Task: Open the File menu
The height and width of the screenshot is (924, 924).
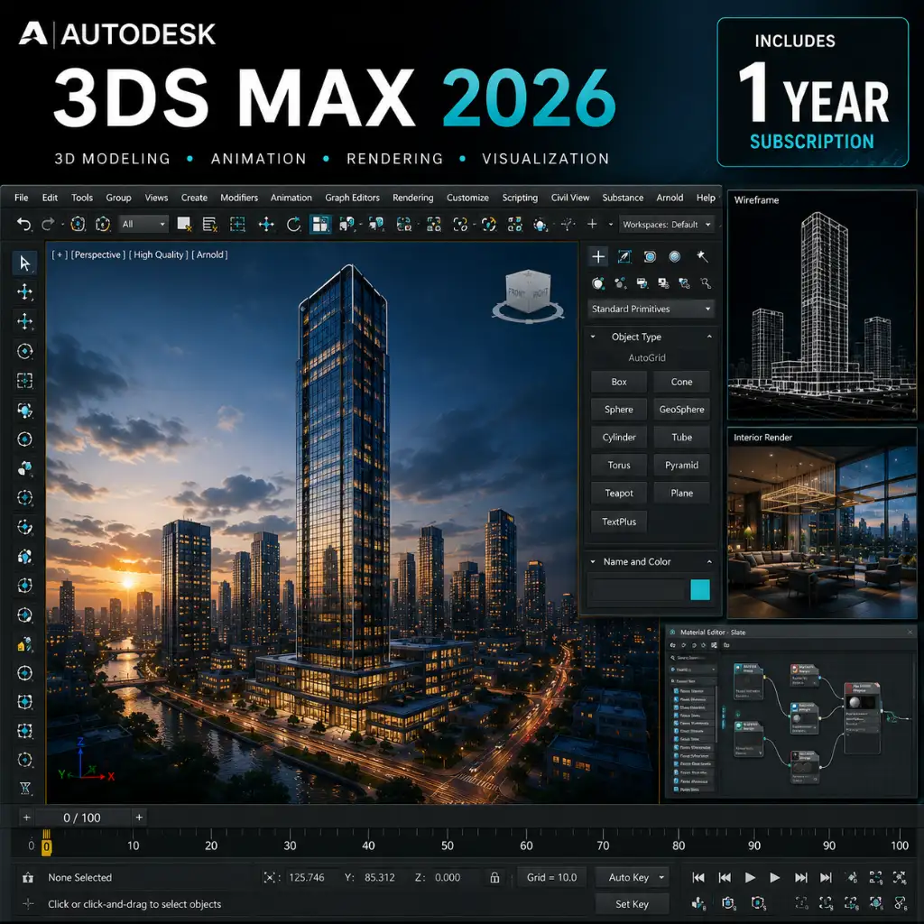Action: tap(22, 198)
